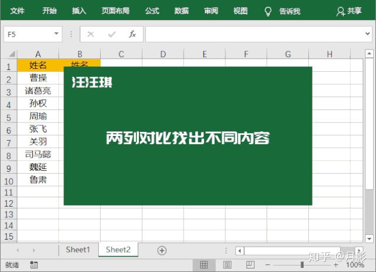Add a new sheet with plus icon

(162, 250)
